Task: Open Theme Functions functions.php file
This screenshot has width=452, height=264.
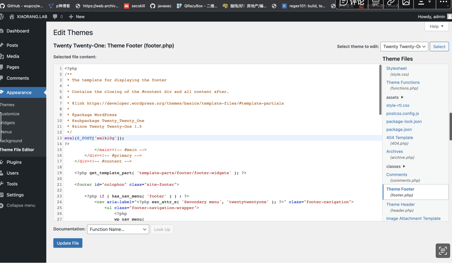Action: (x=403, y=82)
